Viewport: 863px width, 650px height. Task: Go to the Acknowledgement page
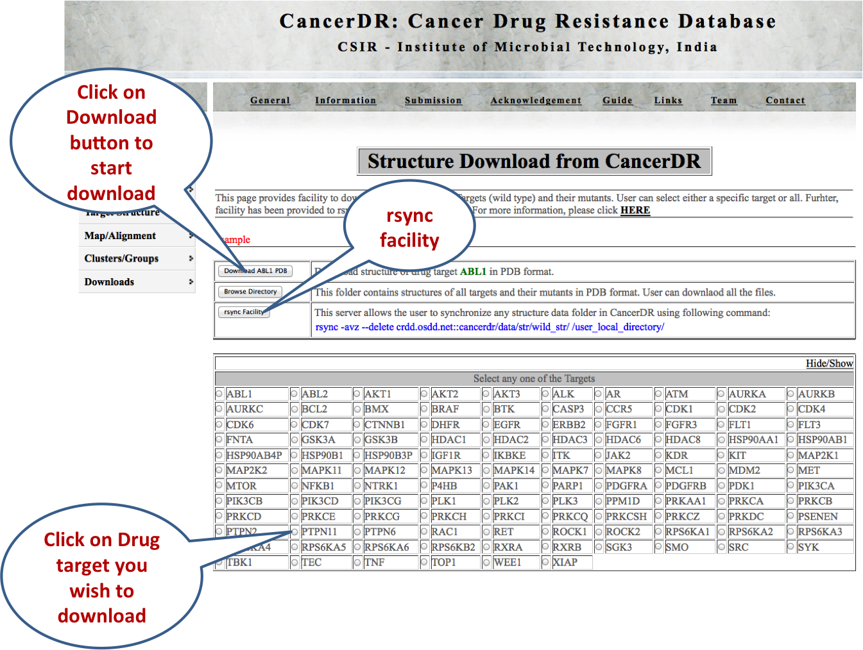pyautogui.click(x=536, y=101)
